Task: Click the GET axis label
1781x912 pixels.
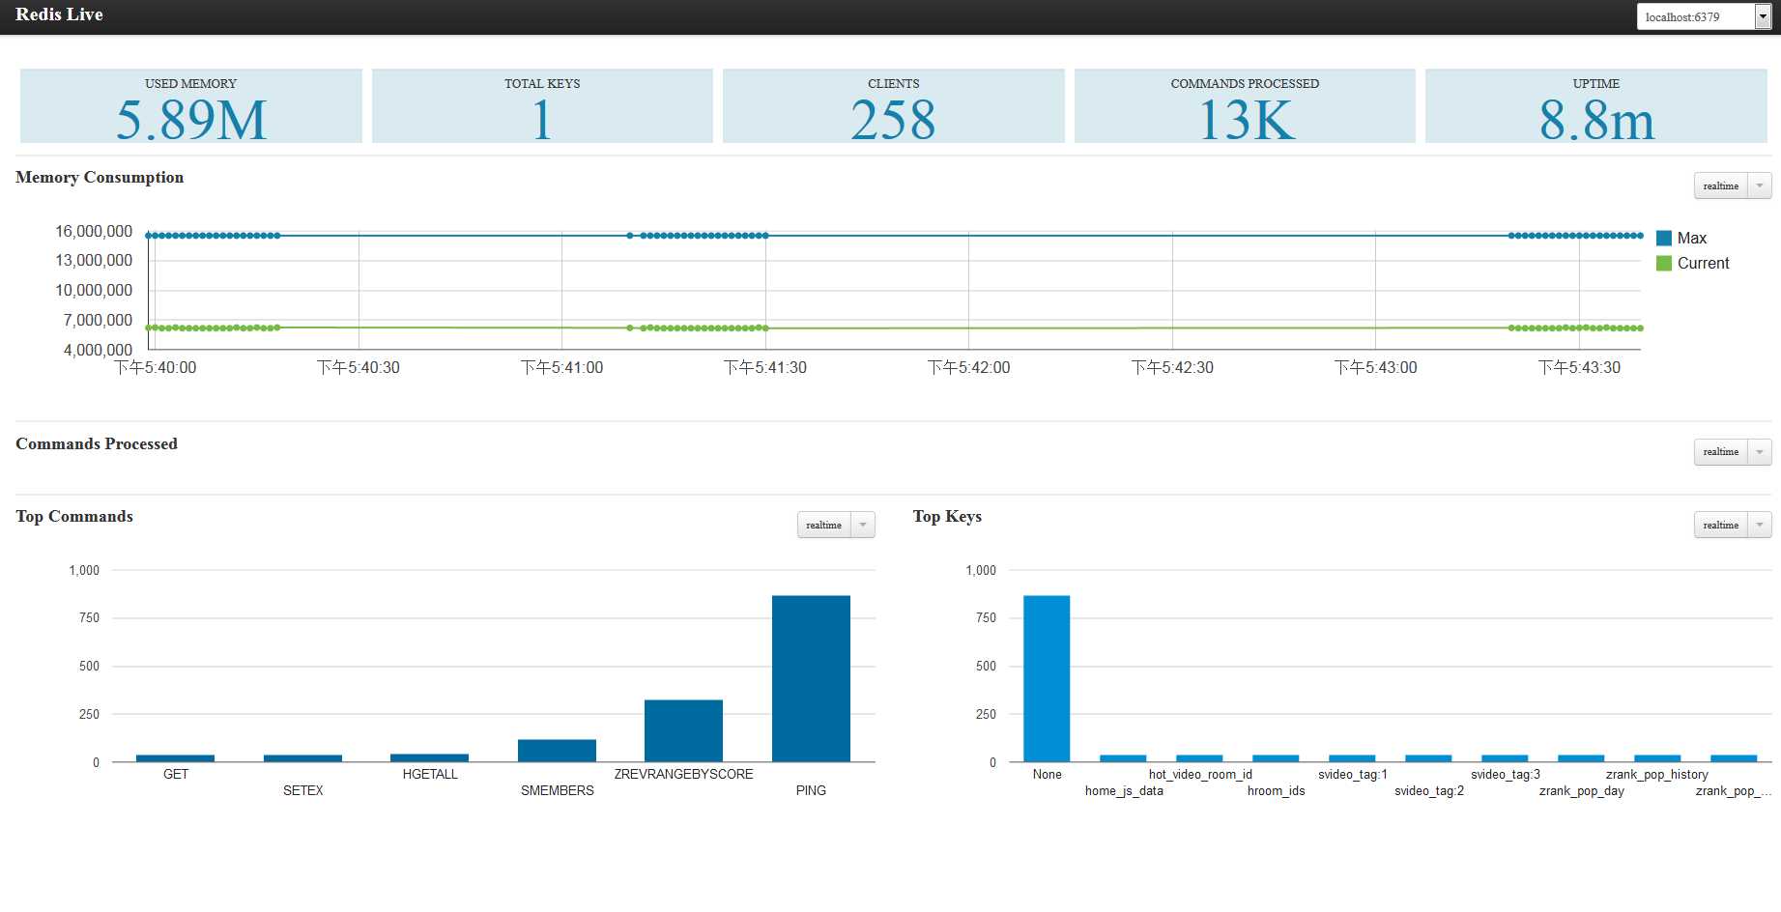Action: click(176, 774)
